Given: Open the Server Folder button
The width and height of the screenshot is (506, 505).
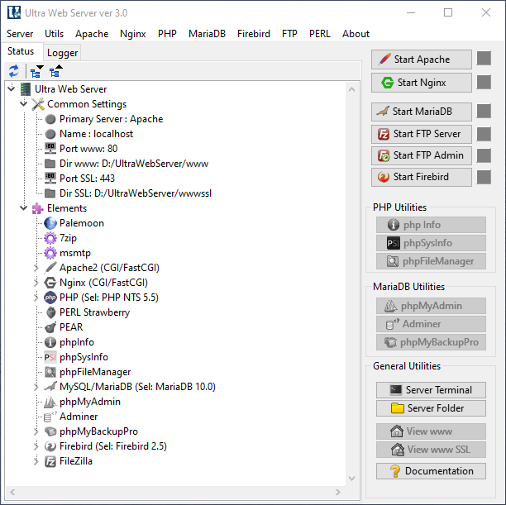Looking at the screenshot, I should tap(431, 408).
